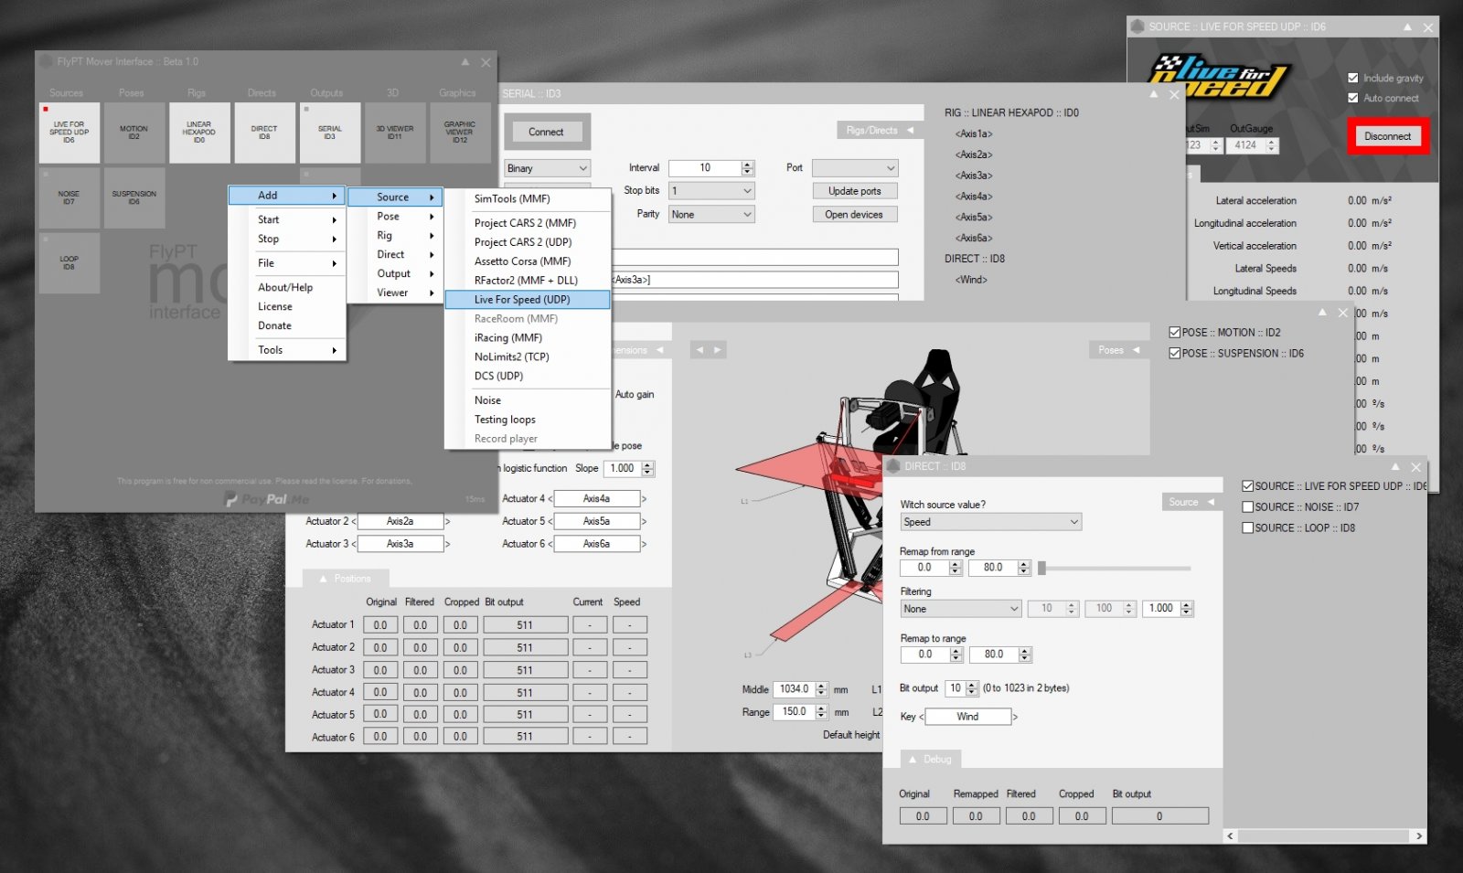The width and height of the screenshot is (1463, 873).
Task: Open the Live For Speed UDP source tile
Action: tap(69, 133)
